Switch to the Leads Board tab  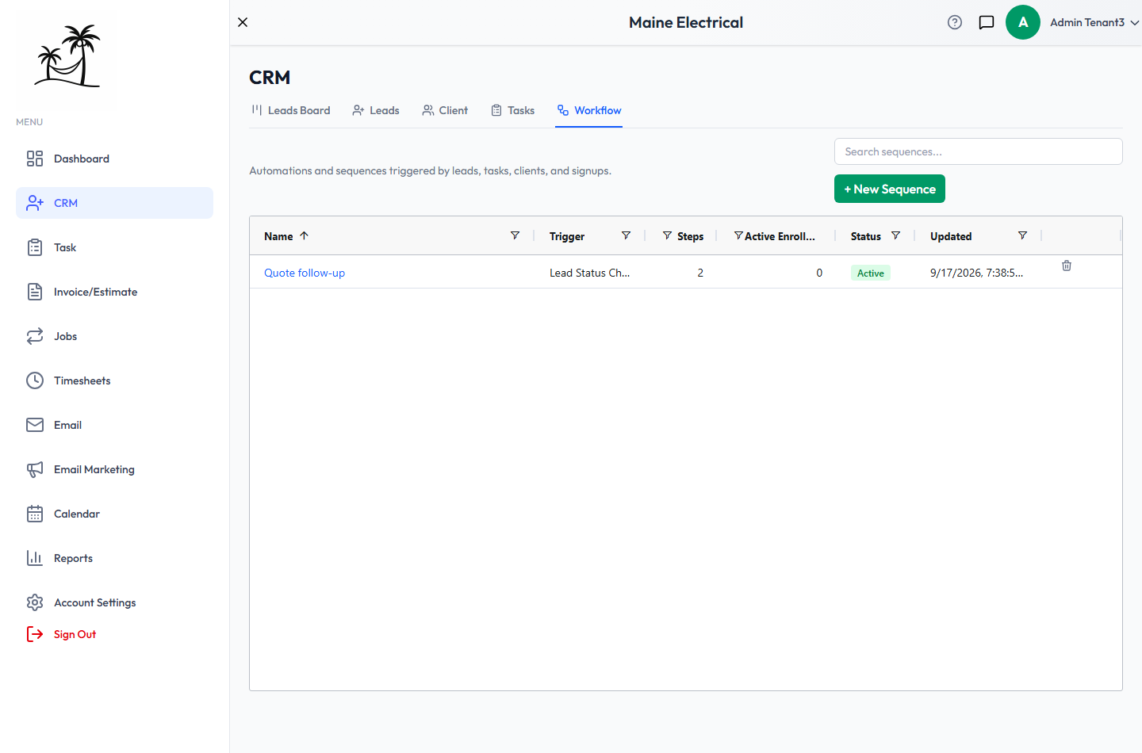[x=290, y=110]
